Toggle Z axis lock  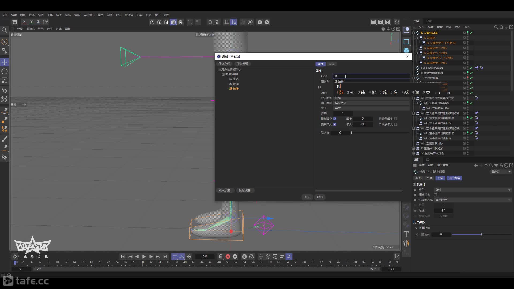pos(38,22)
